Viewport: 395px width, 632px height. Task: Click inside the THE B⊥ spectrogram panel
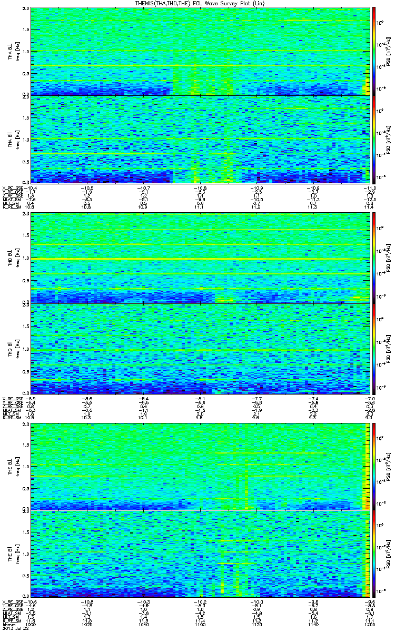[201, 466]
